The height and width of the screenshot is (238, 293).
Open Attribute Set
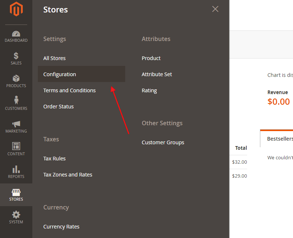coord(156,74)
